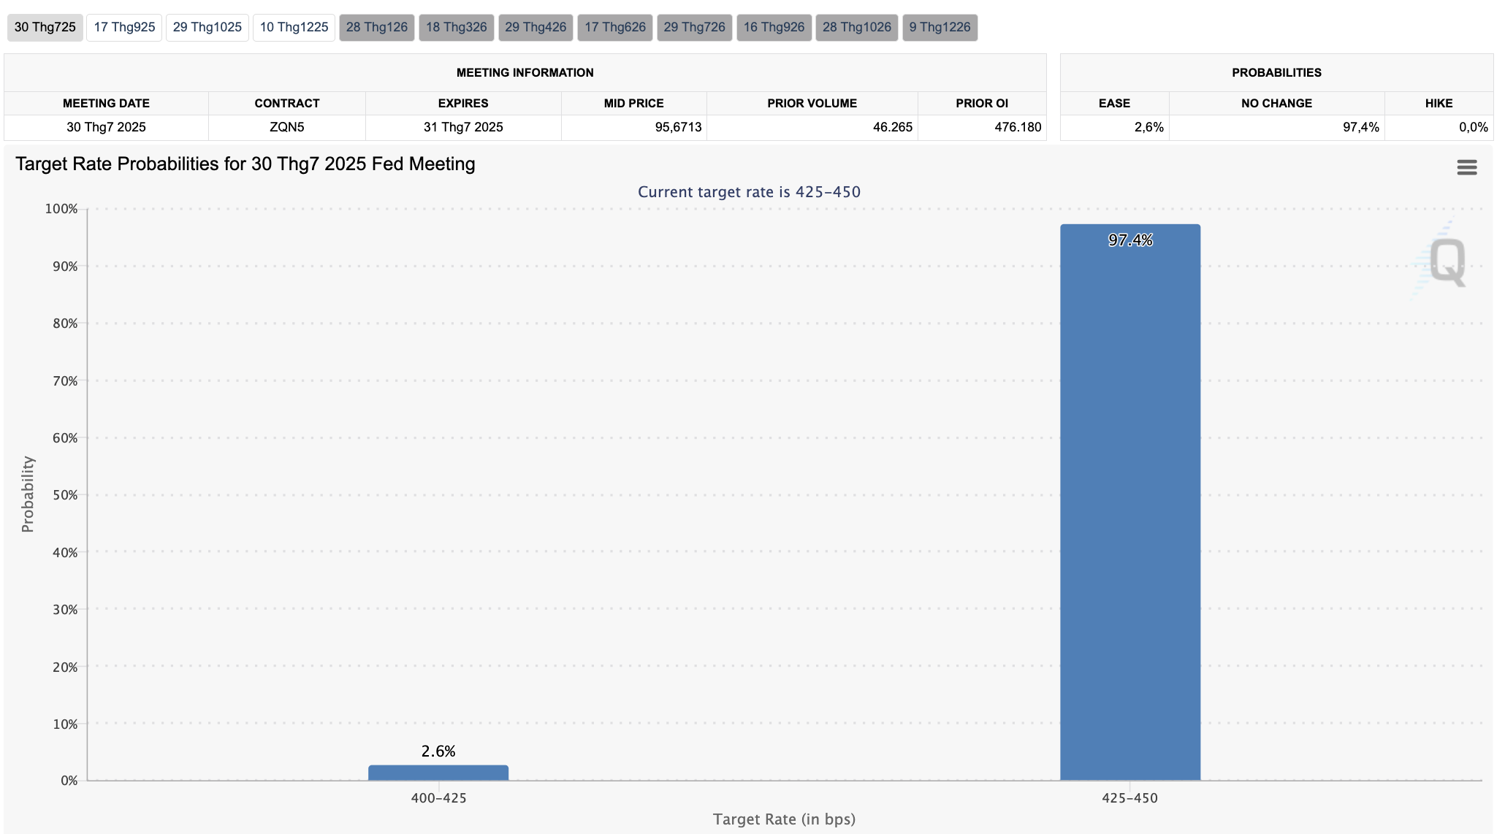Switch to the 28 Thg126 meeting tab

click(376, 28)
